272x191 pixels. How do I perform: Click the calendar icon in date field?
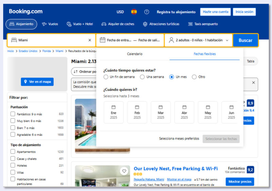[103, 40]
